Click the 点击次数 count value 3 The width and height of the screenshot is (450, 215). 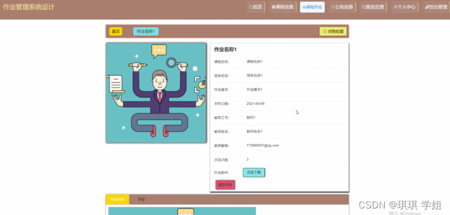[x=248, y=160]
